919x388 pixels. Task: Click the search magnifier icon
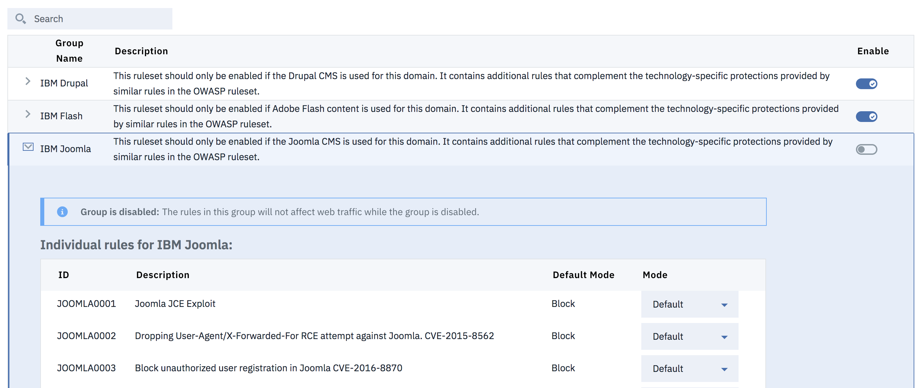click(x=20, y=18)
